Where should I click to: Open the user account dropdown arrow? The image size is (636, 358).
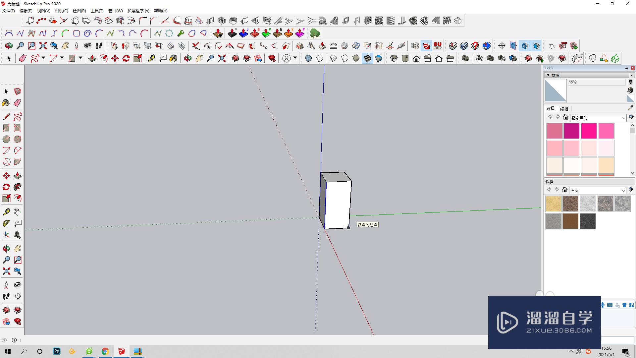tap(295, 58)
